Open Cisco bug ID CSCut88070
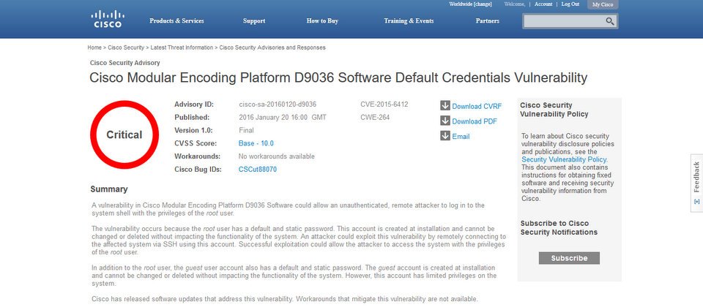This screenshot has height=307, width=703. (257, 170)
